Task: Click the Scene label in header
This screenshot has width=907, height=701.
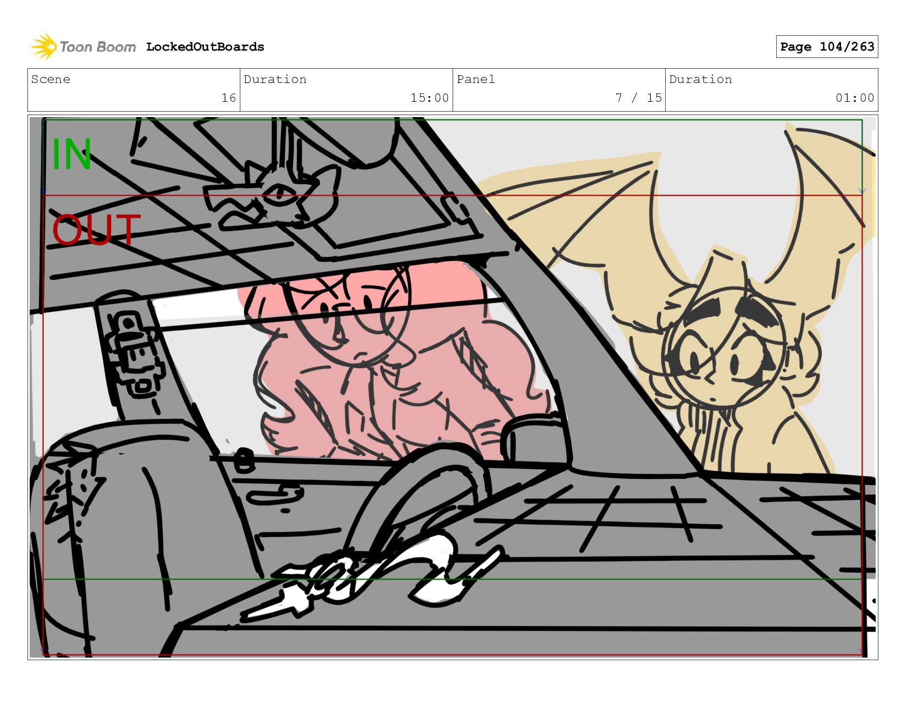Action: pos(51,79)
